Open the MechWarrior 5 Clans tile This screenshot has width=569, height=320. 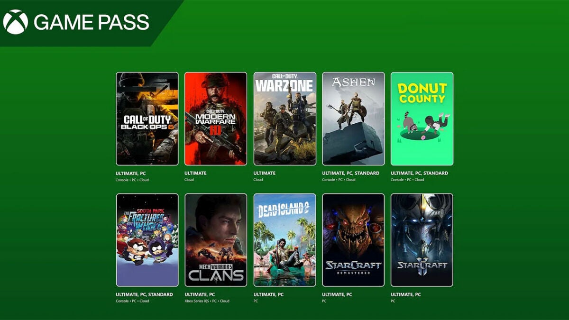click(x=216, y=240)
